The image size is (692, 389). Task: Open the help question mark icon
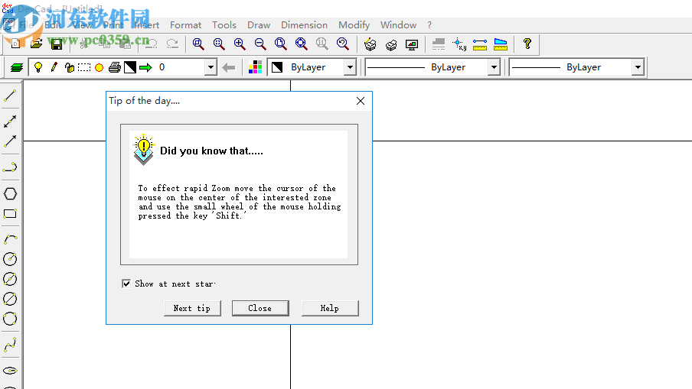(527, 44)
